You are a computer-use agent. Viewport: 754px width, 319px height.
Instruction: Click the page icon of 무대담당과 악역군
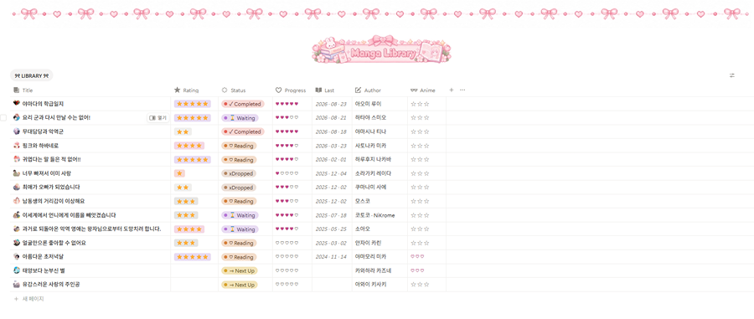point(17,131)
